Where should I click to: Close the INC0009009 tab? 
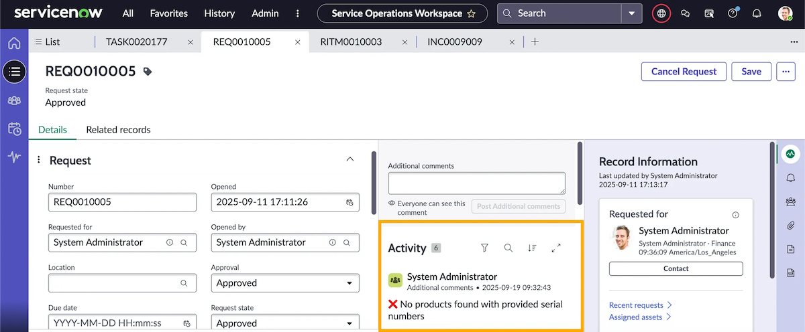(512, 41)
